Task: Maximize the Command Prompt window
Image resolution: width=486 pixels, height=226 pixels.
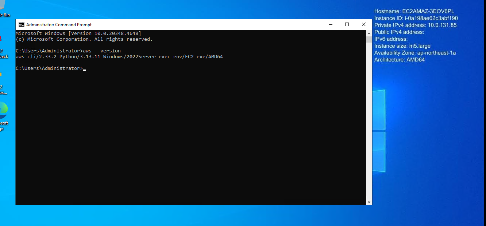Action: (347, 25)
